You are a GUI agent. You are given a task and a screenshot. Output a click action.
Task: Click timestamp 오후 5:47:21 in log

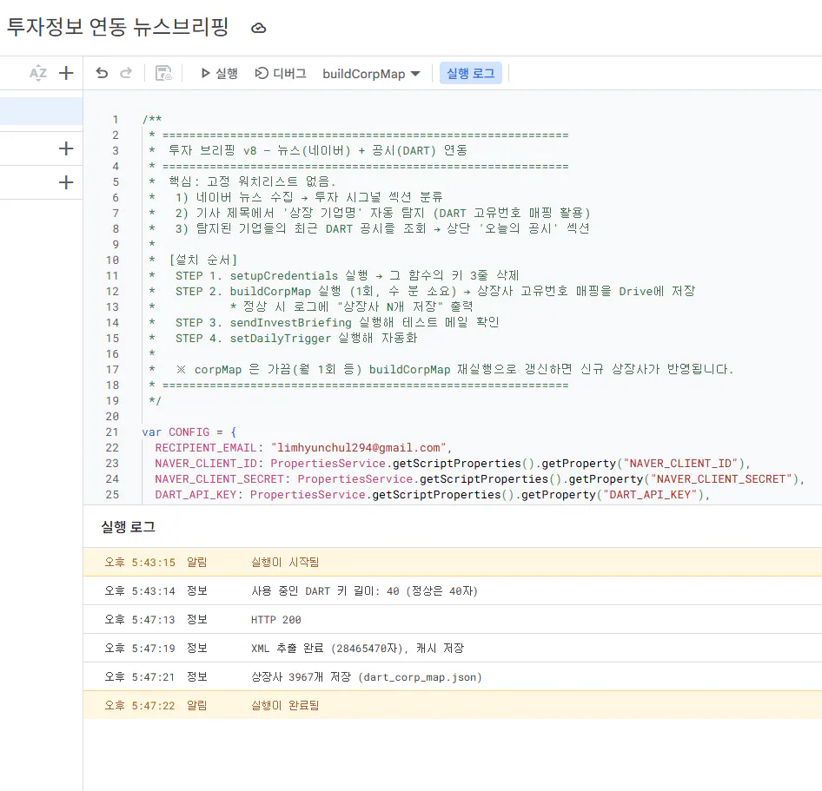(x=139, y=676)
